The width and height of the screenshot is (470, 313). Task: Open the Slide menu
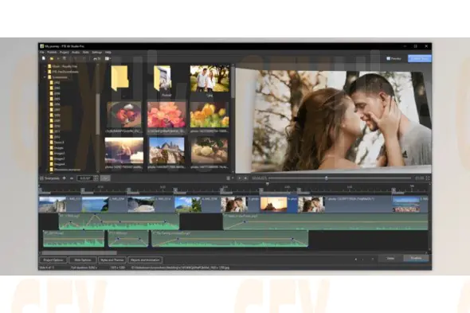[x=86, y=53]
